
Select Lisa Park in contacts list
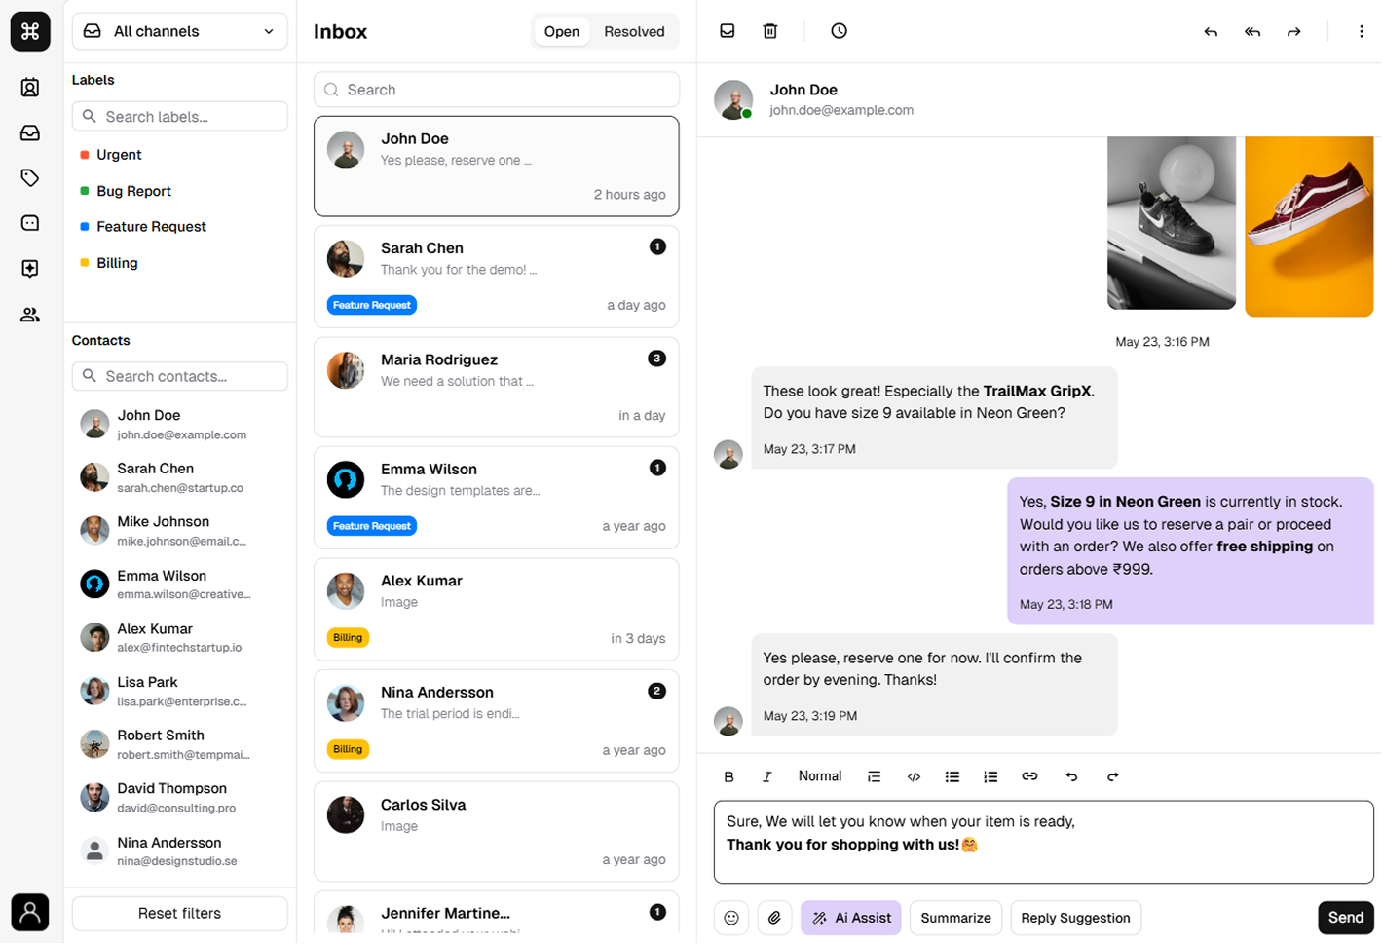[180, 692]
